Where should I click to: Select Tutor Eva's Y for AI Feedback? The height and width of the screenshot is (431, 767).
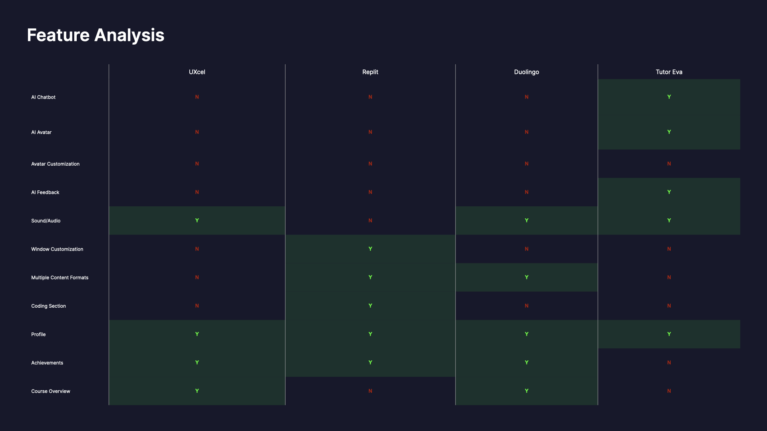(x=669, y=192)
